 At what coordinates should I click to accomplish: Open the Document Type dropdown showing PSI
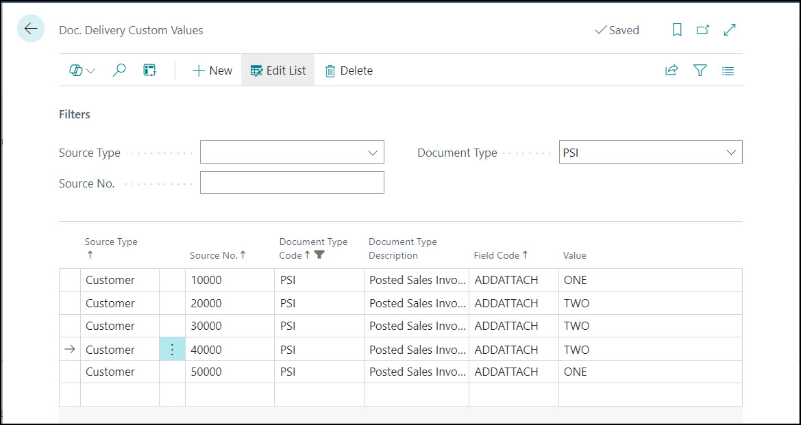pyautogui.click(x=730, y=151)
